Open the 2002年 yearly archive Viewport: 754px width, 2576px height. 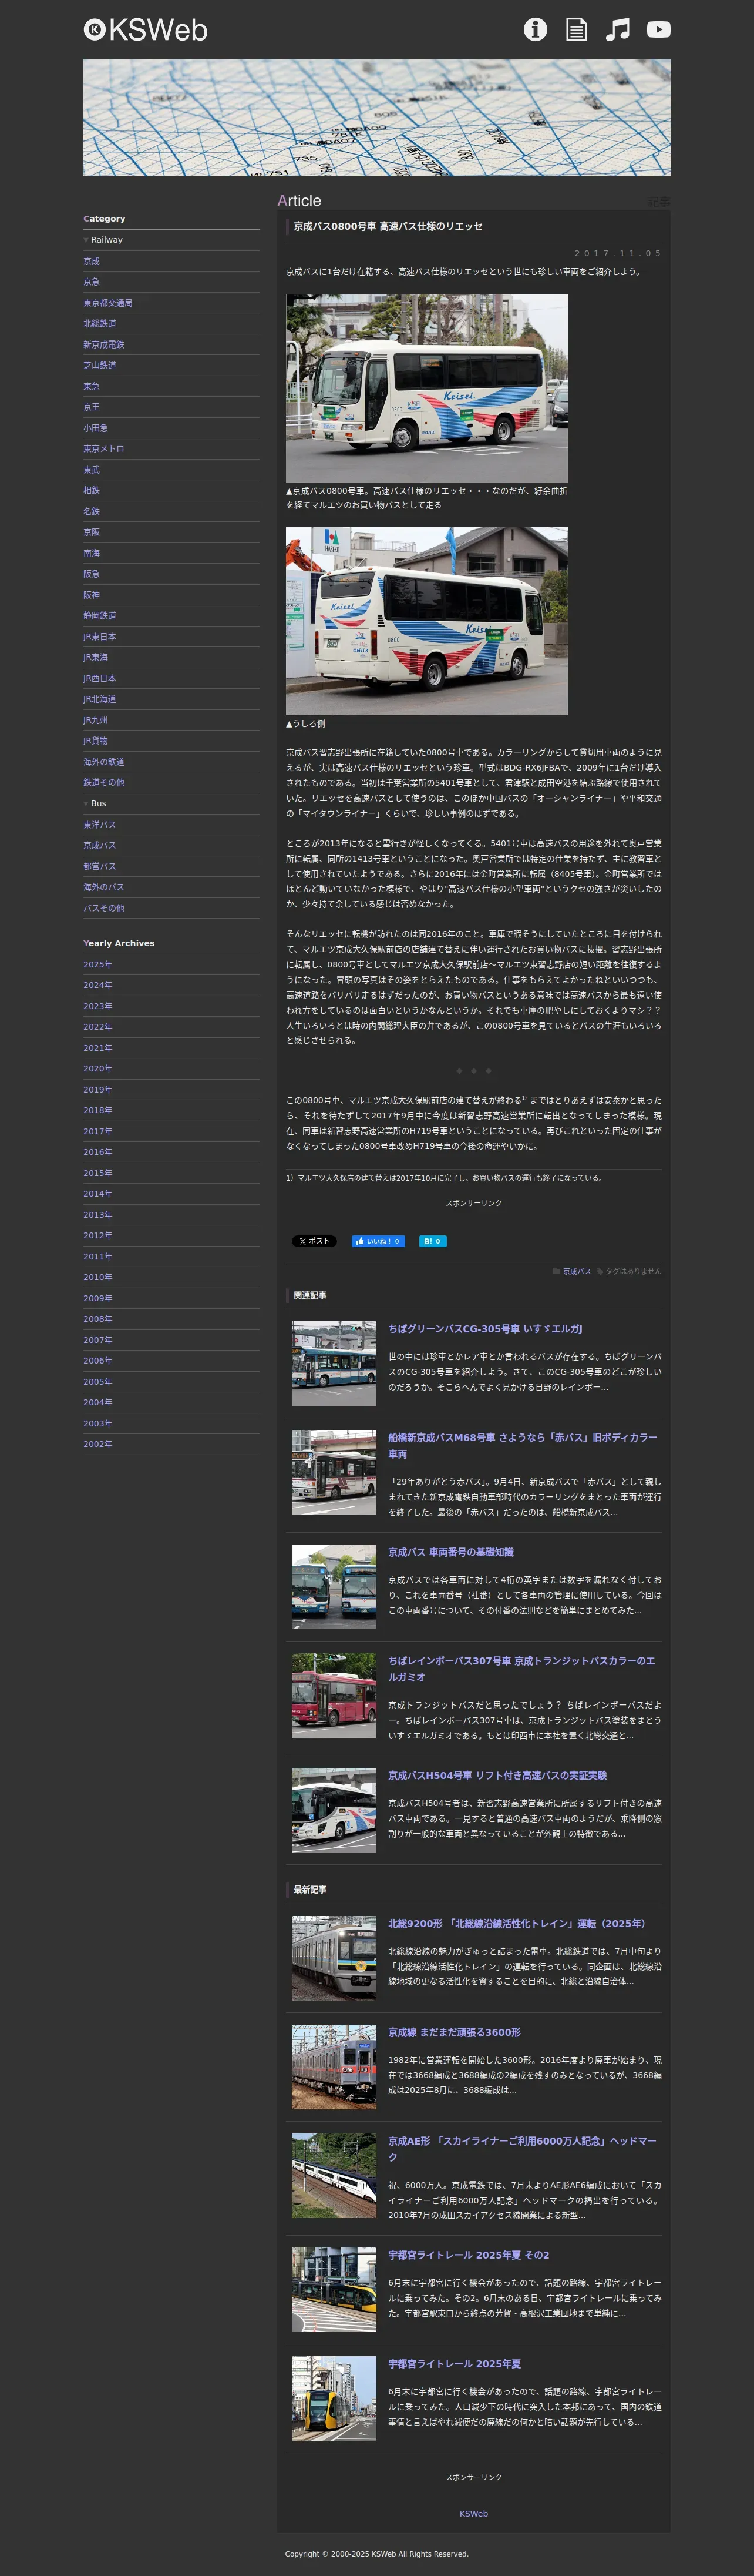click(98, 1444)
